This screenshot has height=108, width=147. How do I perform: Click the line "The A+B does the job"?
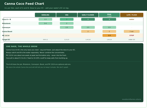(x=38, y=64)
